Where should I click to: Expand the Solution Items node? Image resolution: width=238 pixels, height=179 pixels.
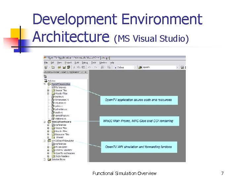tap(45, 159)
